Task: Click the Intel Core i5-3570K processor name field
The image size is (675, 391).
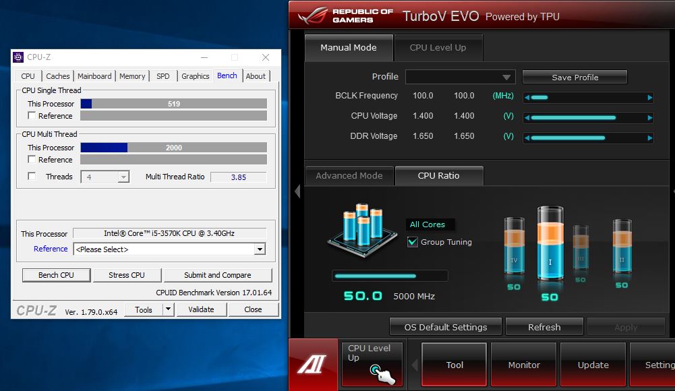Action: 169,233
